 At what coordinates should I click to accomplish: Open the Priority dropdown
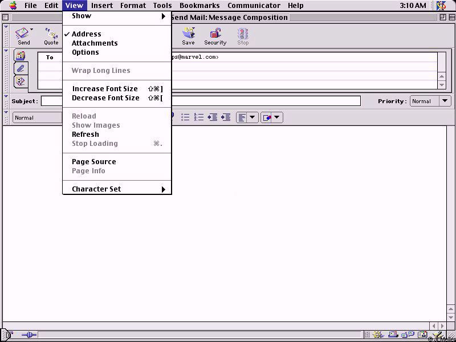(430, 101)
